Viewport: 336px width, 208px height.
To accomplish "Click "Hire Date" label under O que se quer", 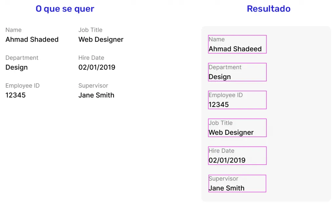I will [91, 58].
